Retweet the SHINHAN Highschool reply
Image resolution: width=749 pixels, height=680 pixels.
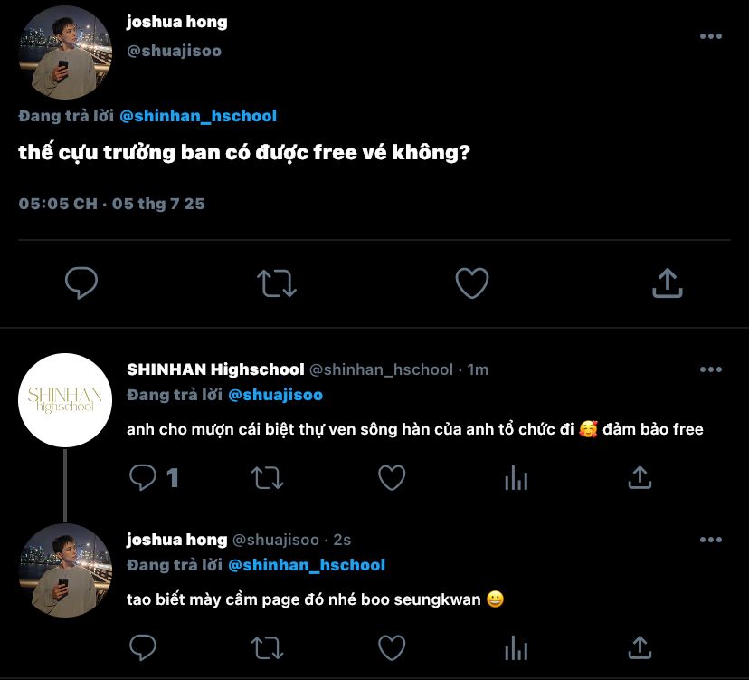click(267, 477)
